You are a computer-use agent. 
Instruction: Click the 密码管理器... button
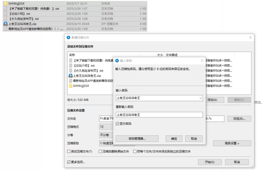point(137,139)
